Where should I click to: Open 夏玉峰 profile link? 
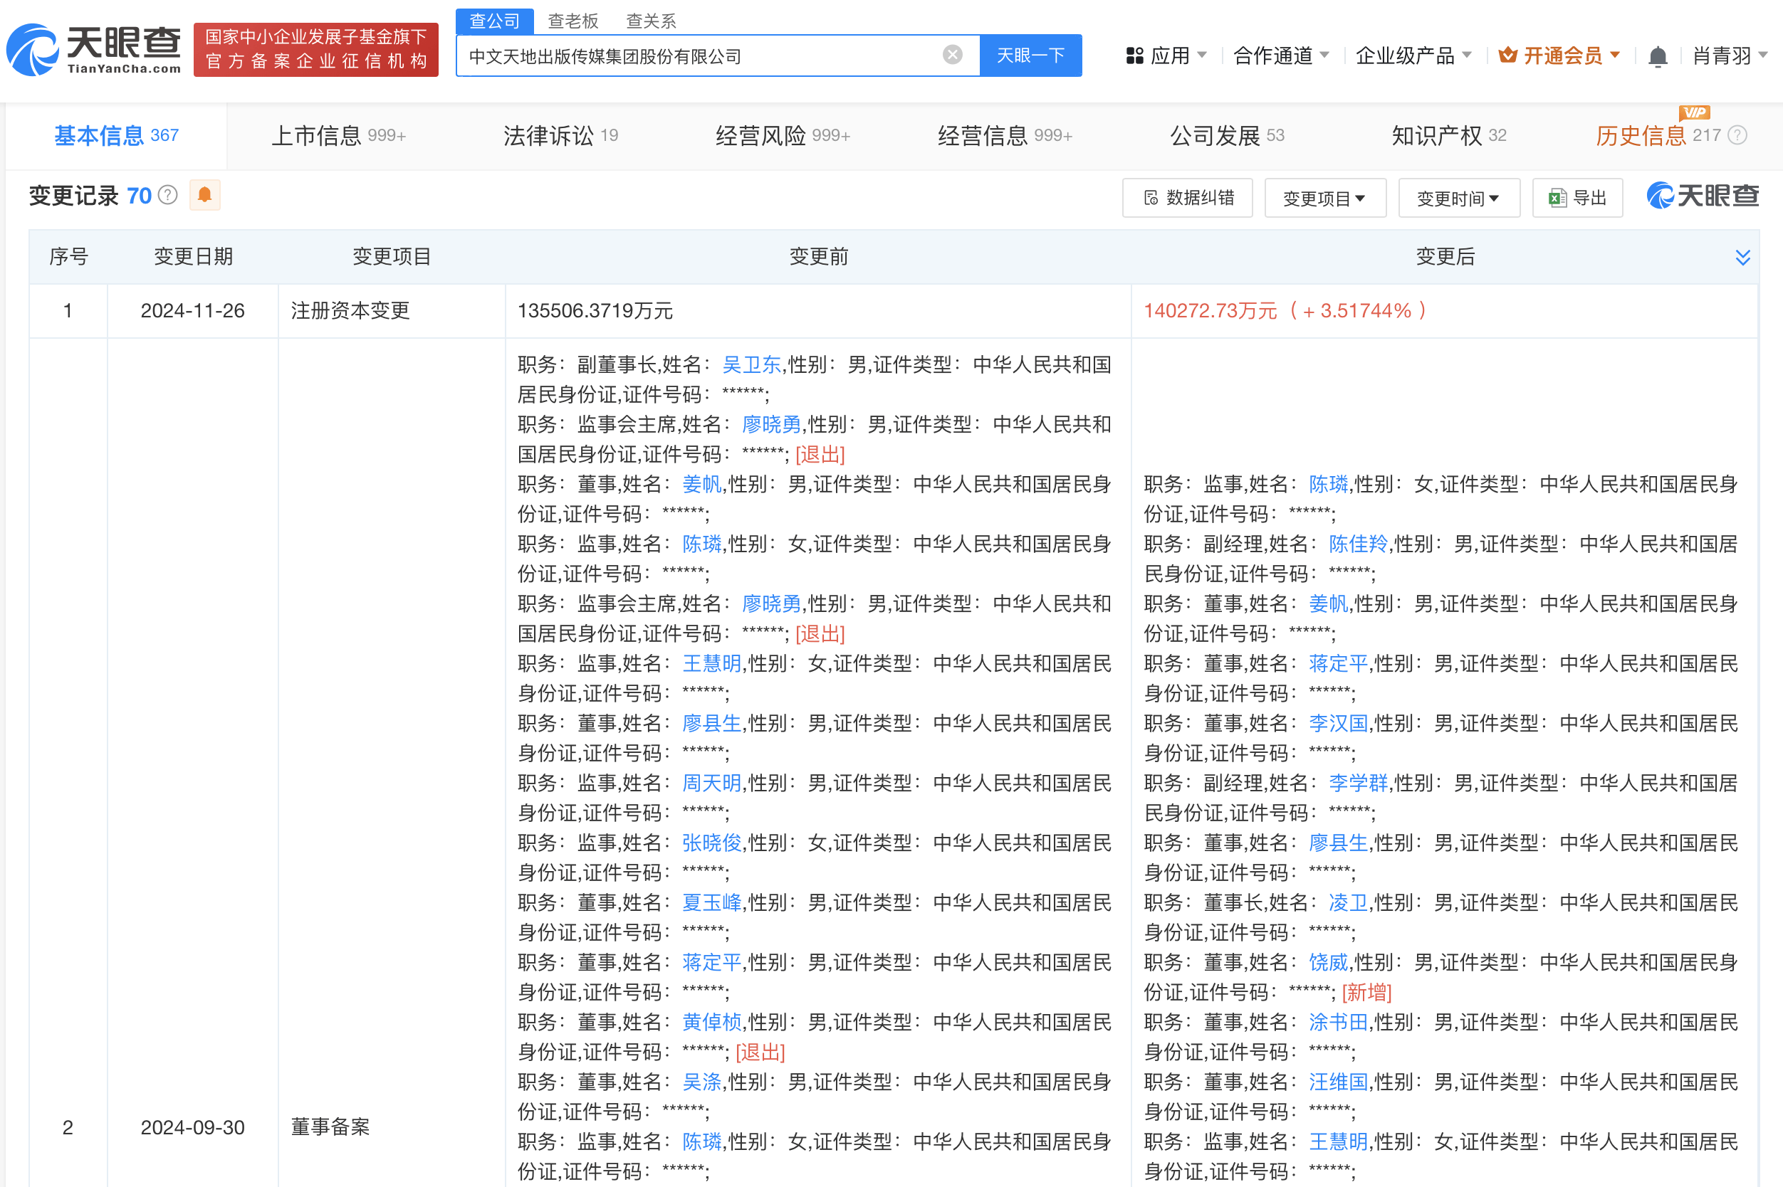pyautogui.click(x=711, y=903)
